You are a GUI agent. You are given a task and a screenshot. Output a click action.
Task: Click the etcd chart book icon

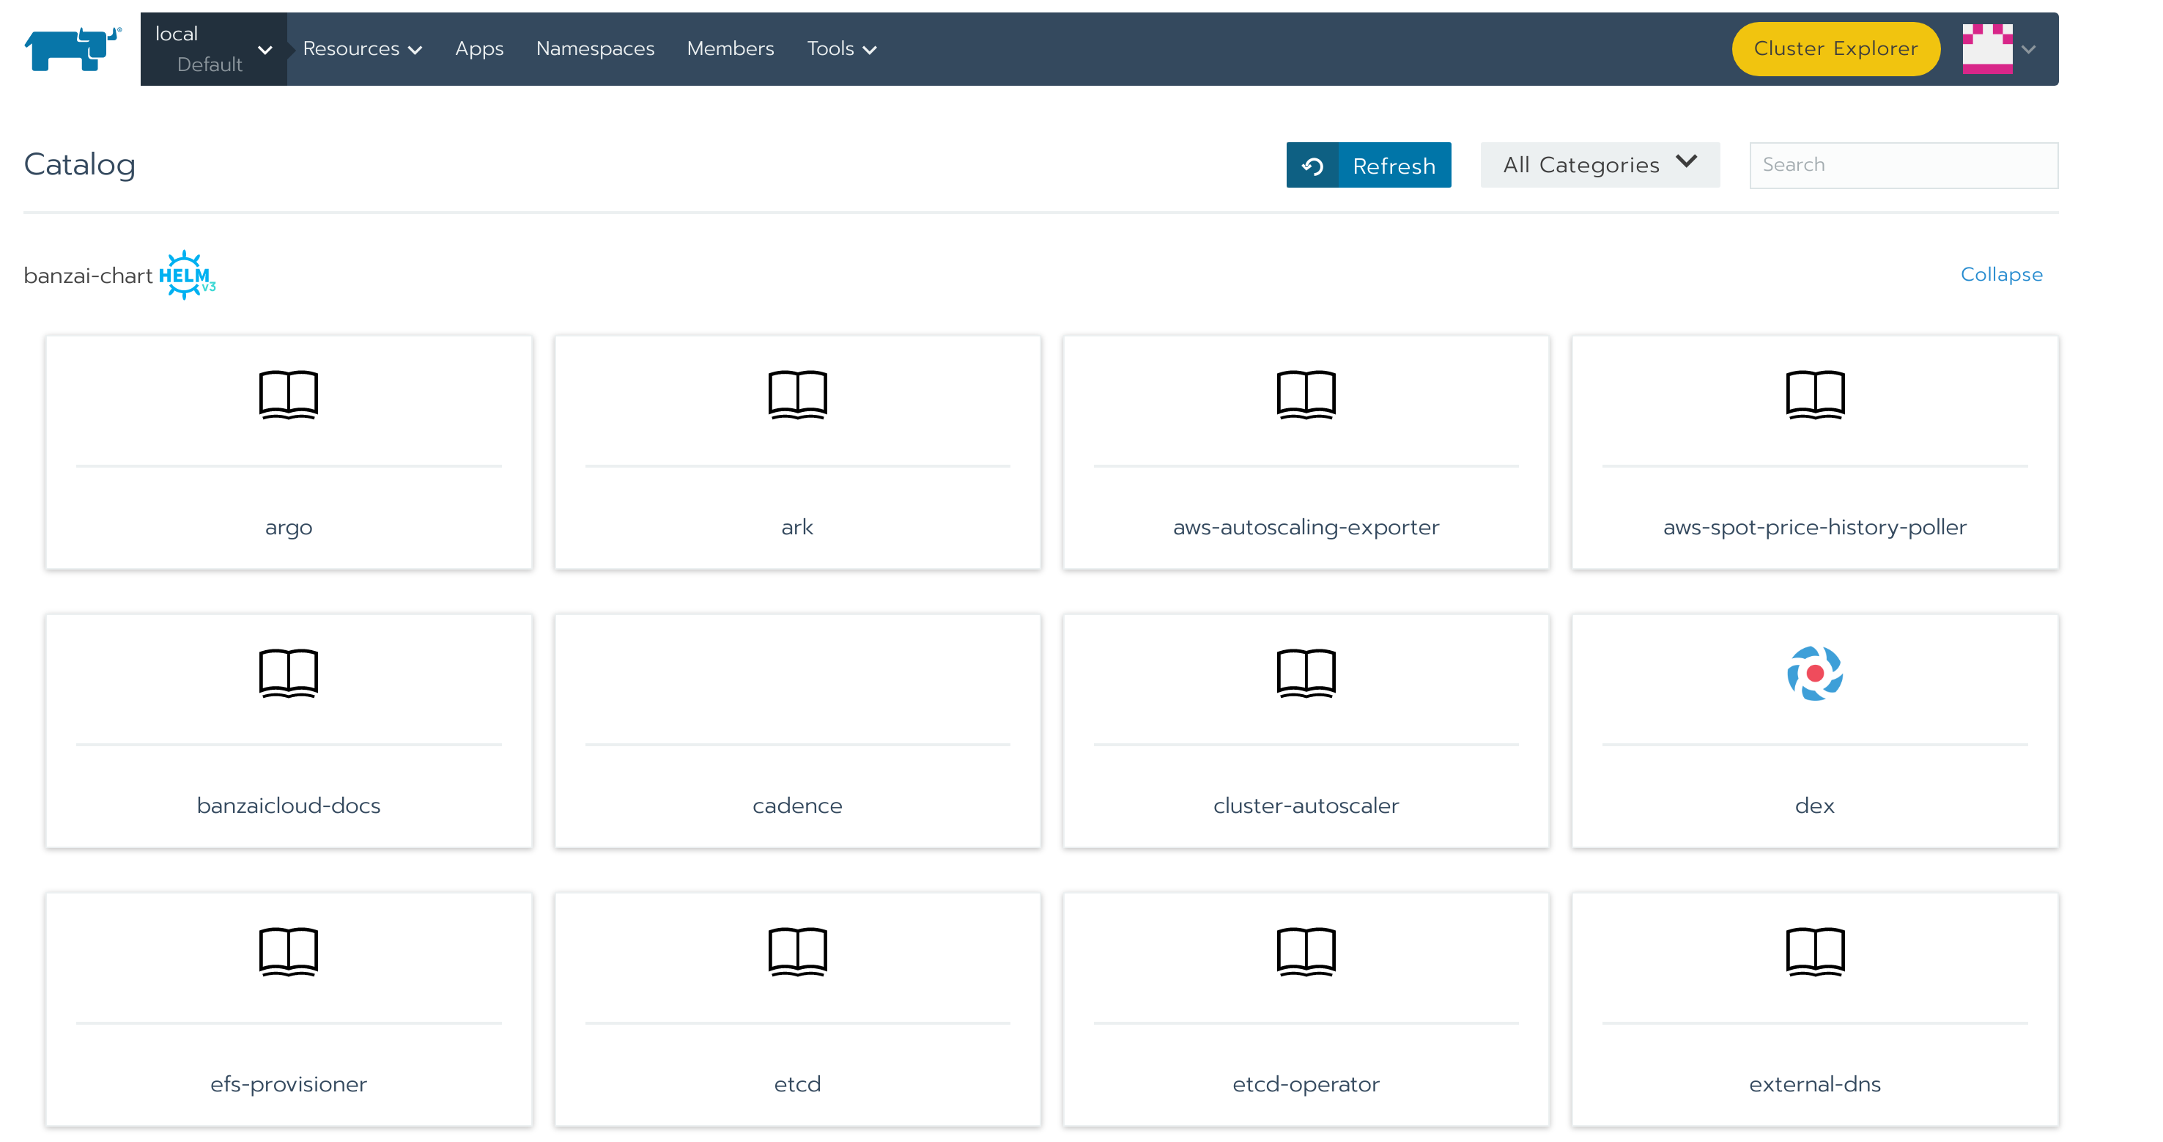pyautogui.click(x=797, y=951)
